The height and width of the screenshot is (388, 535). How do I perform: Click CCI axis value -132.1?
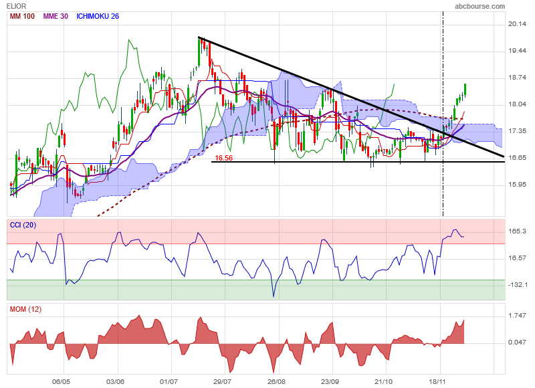point(518,284)
